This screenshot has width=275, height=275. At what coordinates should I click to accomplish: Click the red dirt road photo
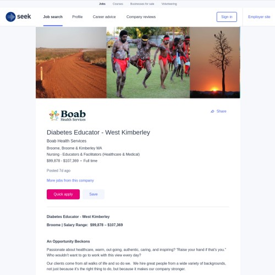(71, 63)
